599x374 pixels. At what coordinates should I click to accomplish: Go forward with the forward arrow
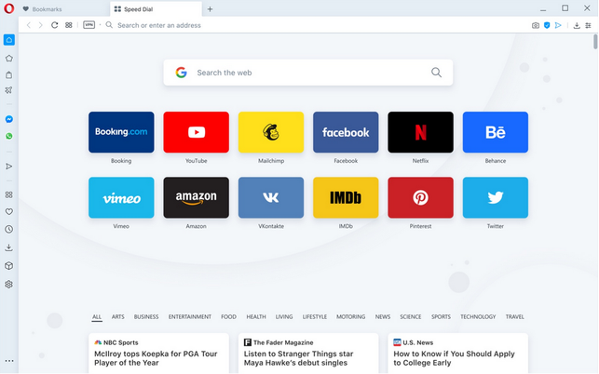tap(40, 25)
